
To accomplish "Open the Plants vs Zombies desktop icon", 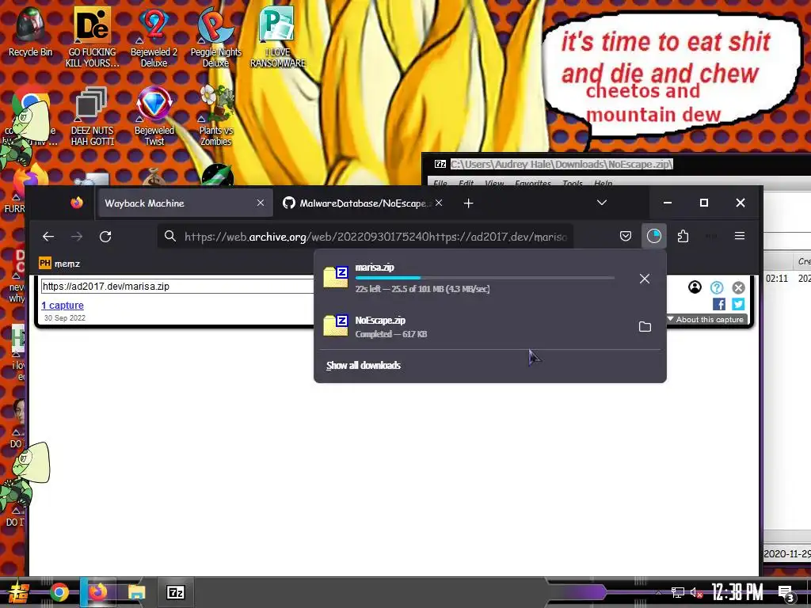I will 216,116.
